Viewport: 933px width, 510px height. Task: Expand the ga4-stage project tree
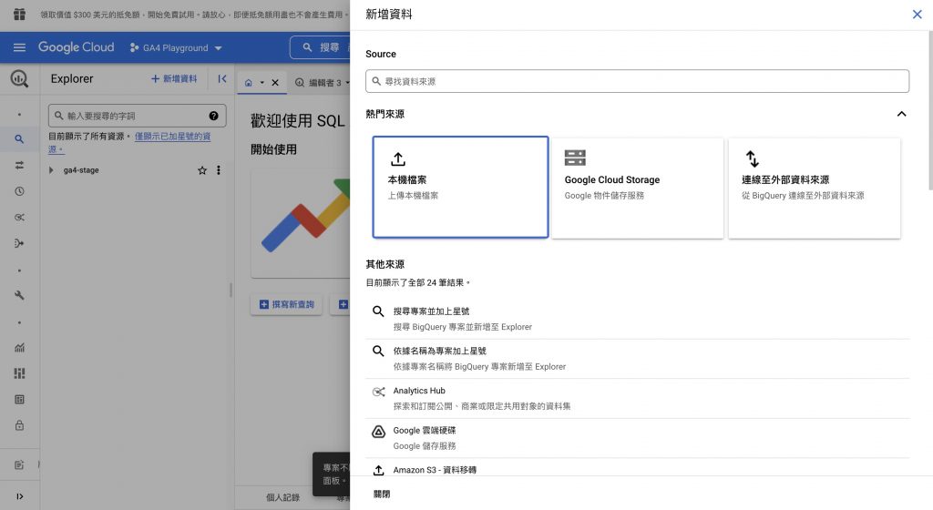(51, 170)
